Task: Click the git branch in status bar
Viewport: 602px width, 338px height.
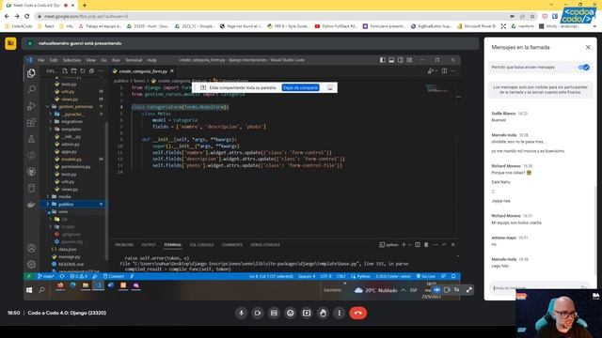Action: 46,276
